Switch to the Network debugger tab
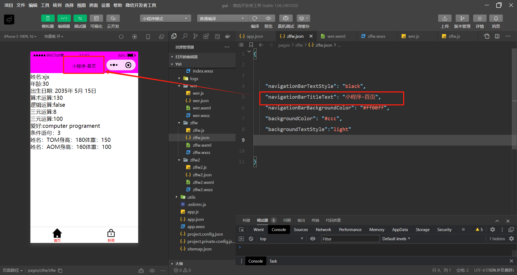Viewport: 517px width, 275px height. [323, 230]
